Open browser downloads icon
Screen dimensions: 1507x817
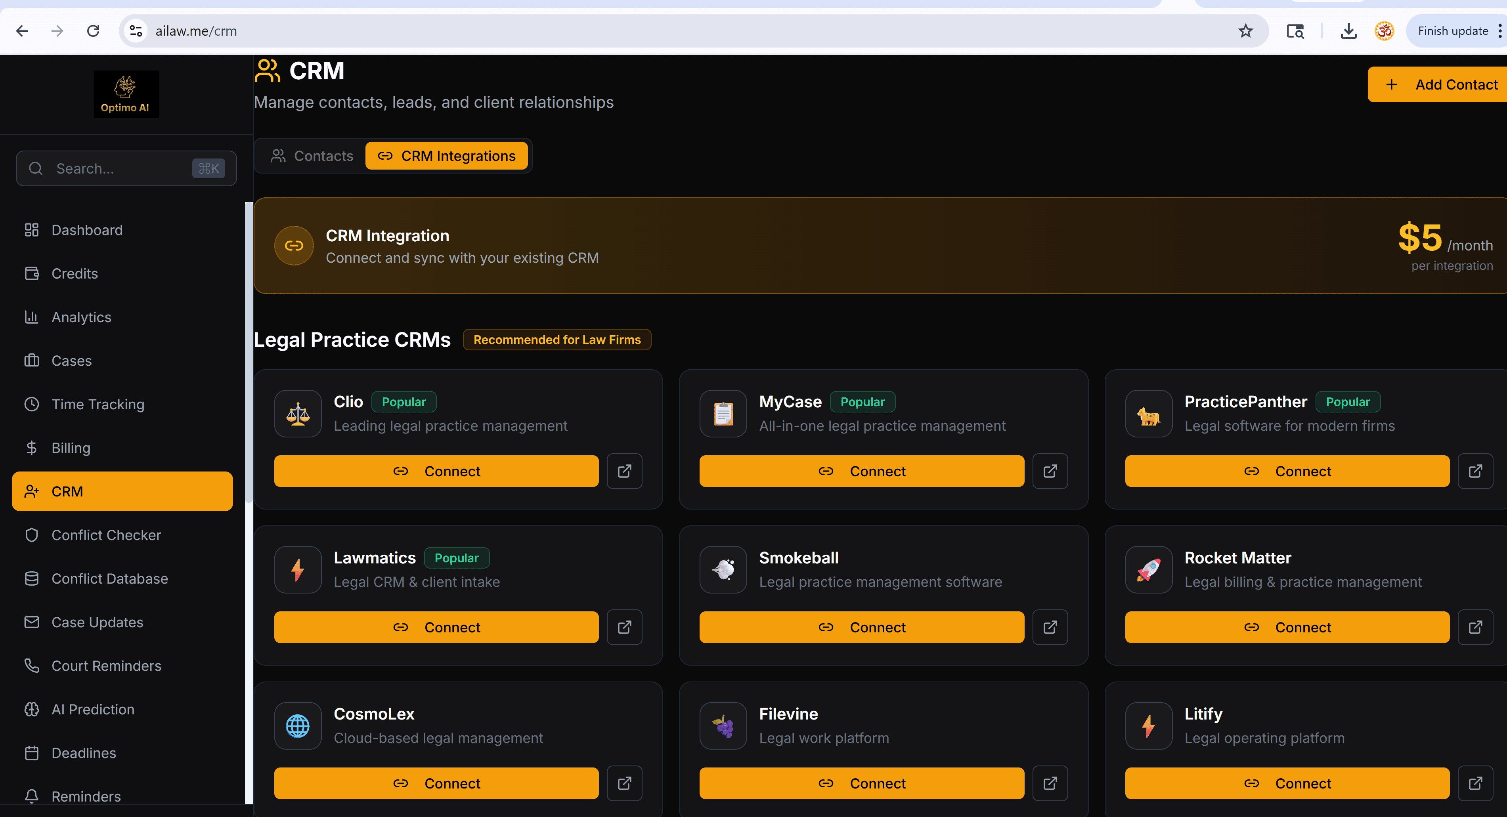[1348, 31]
